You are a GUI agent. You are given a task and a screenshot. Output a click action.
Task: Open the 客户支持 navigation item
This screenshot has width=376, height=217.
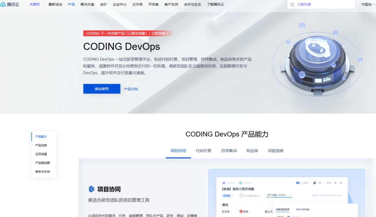[x=171, y=4]
